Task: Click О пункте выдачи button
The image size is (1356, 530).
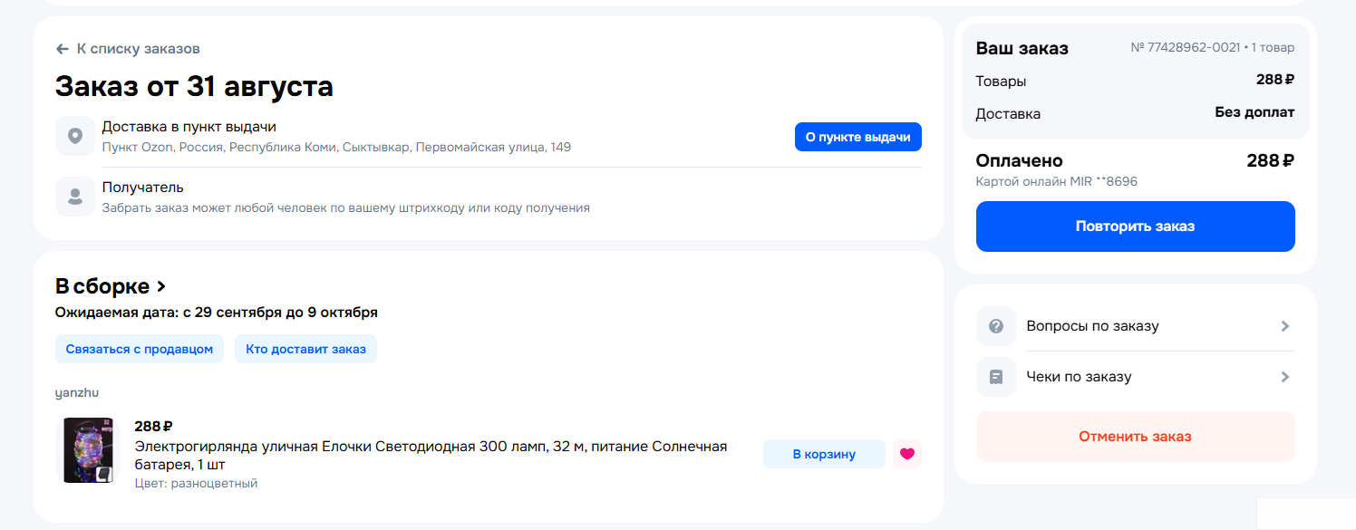Action: coord(858,137)
